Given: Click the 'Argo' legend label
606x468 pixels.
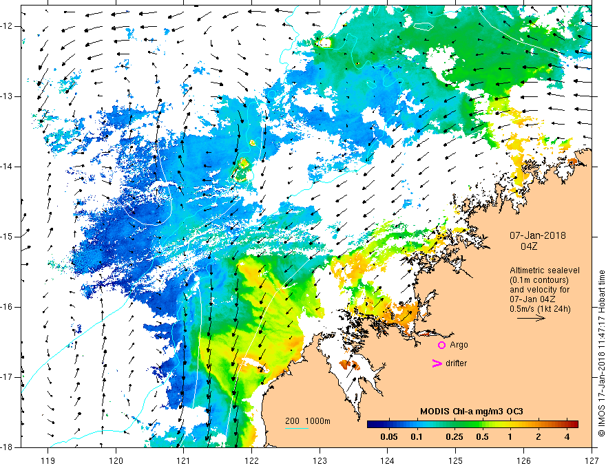Looking at the screenshot, I should tap(459, 345).
